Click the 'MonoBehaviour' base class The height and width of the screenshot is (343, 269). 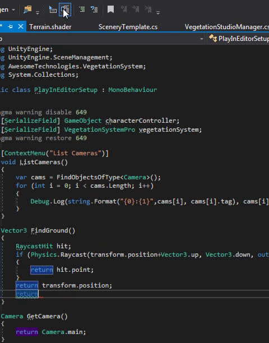coord(132,90)
